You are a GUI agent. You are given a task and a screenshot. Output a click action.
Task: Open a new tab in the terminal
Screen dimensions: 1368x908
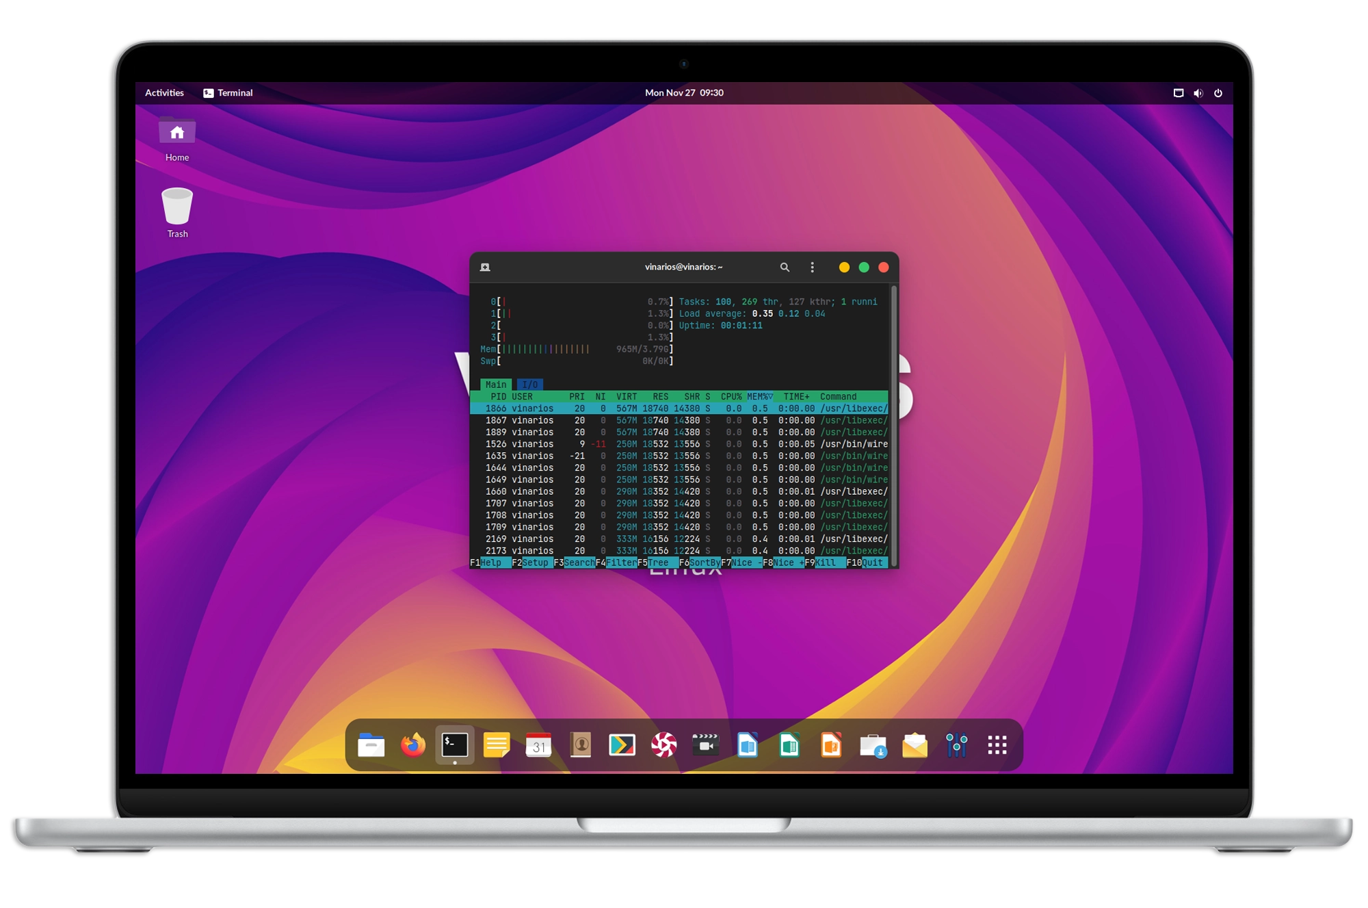pyautogui.click(x=485, y=268)
